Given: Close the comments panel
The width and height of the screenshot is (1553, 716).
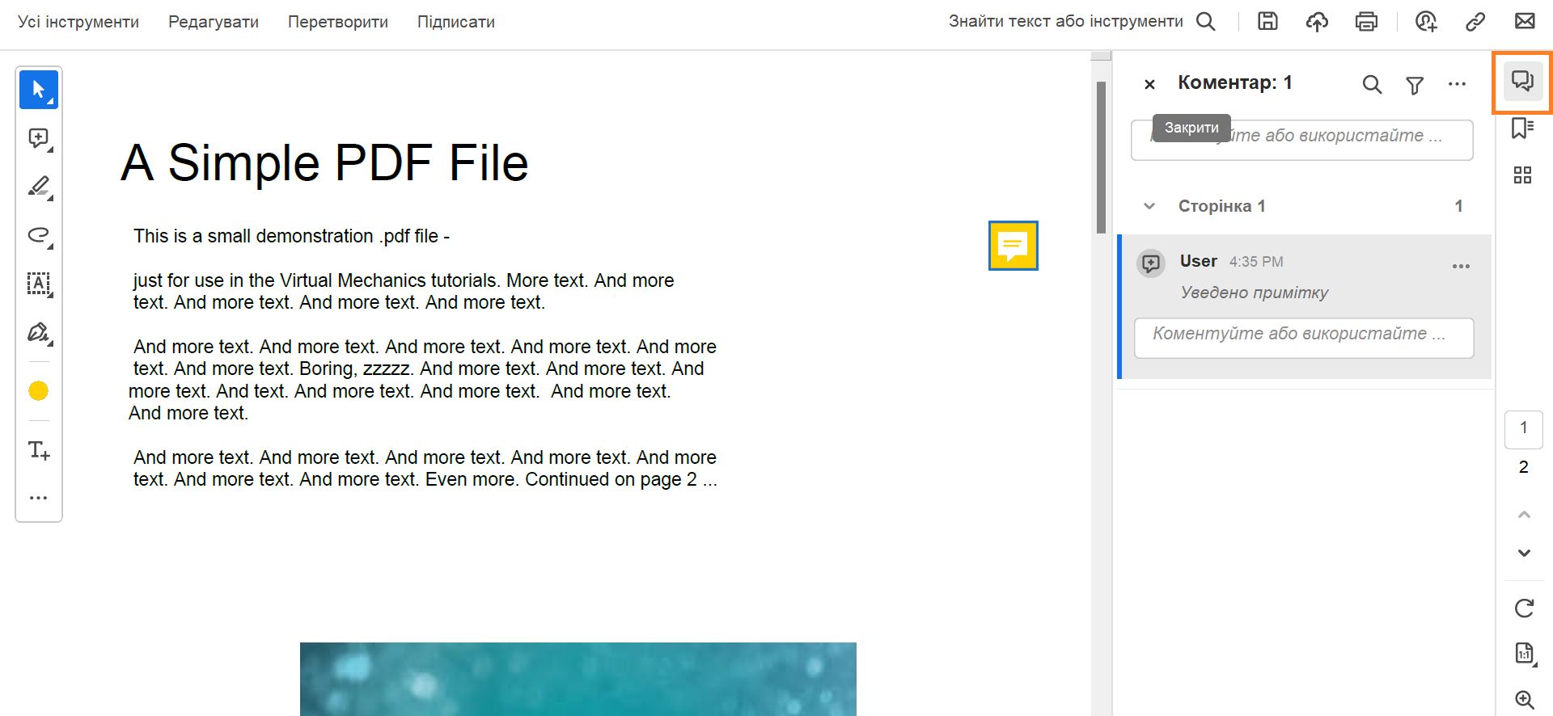Looking at the screenshot, I should (x=1149, y=84).
